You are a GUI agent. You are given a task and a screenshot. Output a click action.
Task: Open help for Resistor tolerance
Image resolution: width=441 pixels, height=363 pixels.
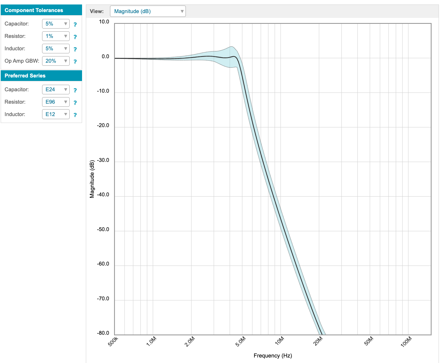click(x=75, y=37)
